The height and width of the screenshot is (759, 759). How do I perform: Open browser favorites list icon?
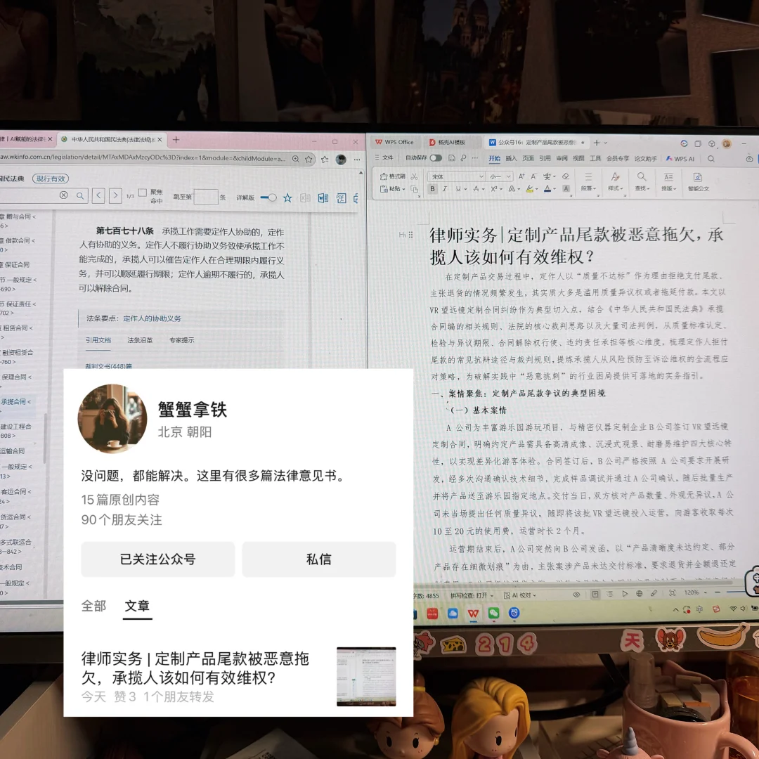pos(325,160)
